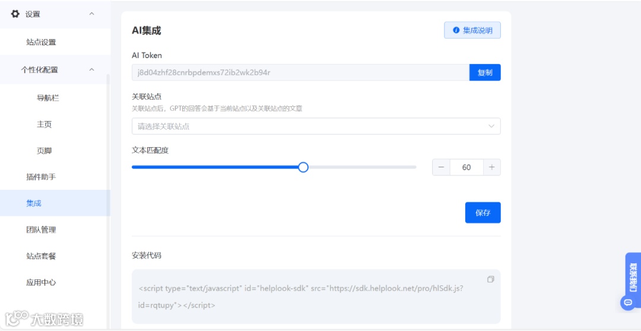Viewport: 641px width, 331px height.
Task: Click the AI集成 title
Action: (147, 30)
